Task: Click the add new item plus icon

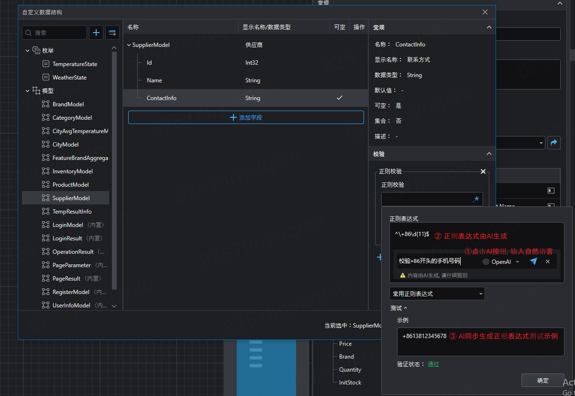Action: tap(96, 33)
